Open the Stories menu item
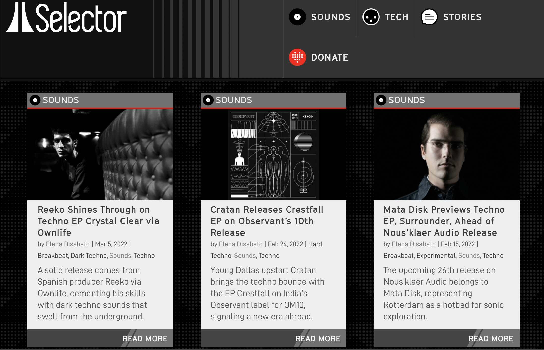Image resolution: width=544 pixels, height=350 pixels. (x=462, y=17)
